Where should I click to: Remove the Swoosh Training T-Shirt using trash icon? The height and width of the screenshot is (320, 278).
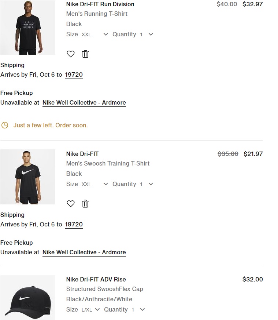(x=85, y=204)
